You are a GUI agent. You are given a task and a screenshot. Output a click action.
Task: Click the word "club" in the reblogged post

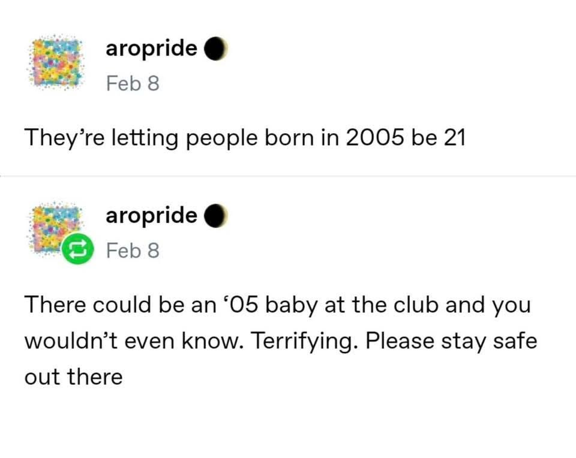coord(418,305)
